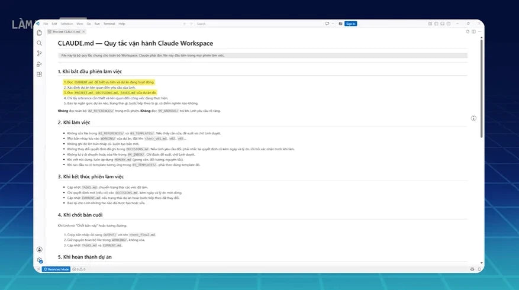Open the View menu
Viewport: 519px width, 290px height.
80,24
